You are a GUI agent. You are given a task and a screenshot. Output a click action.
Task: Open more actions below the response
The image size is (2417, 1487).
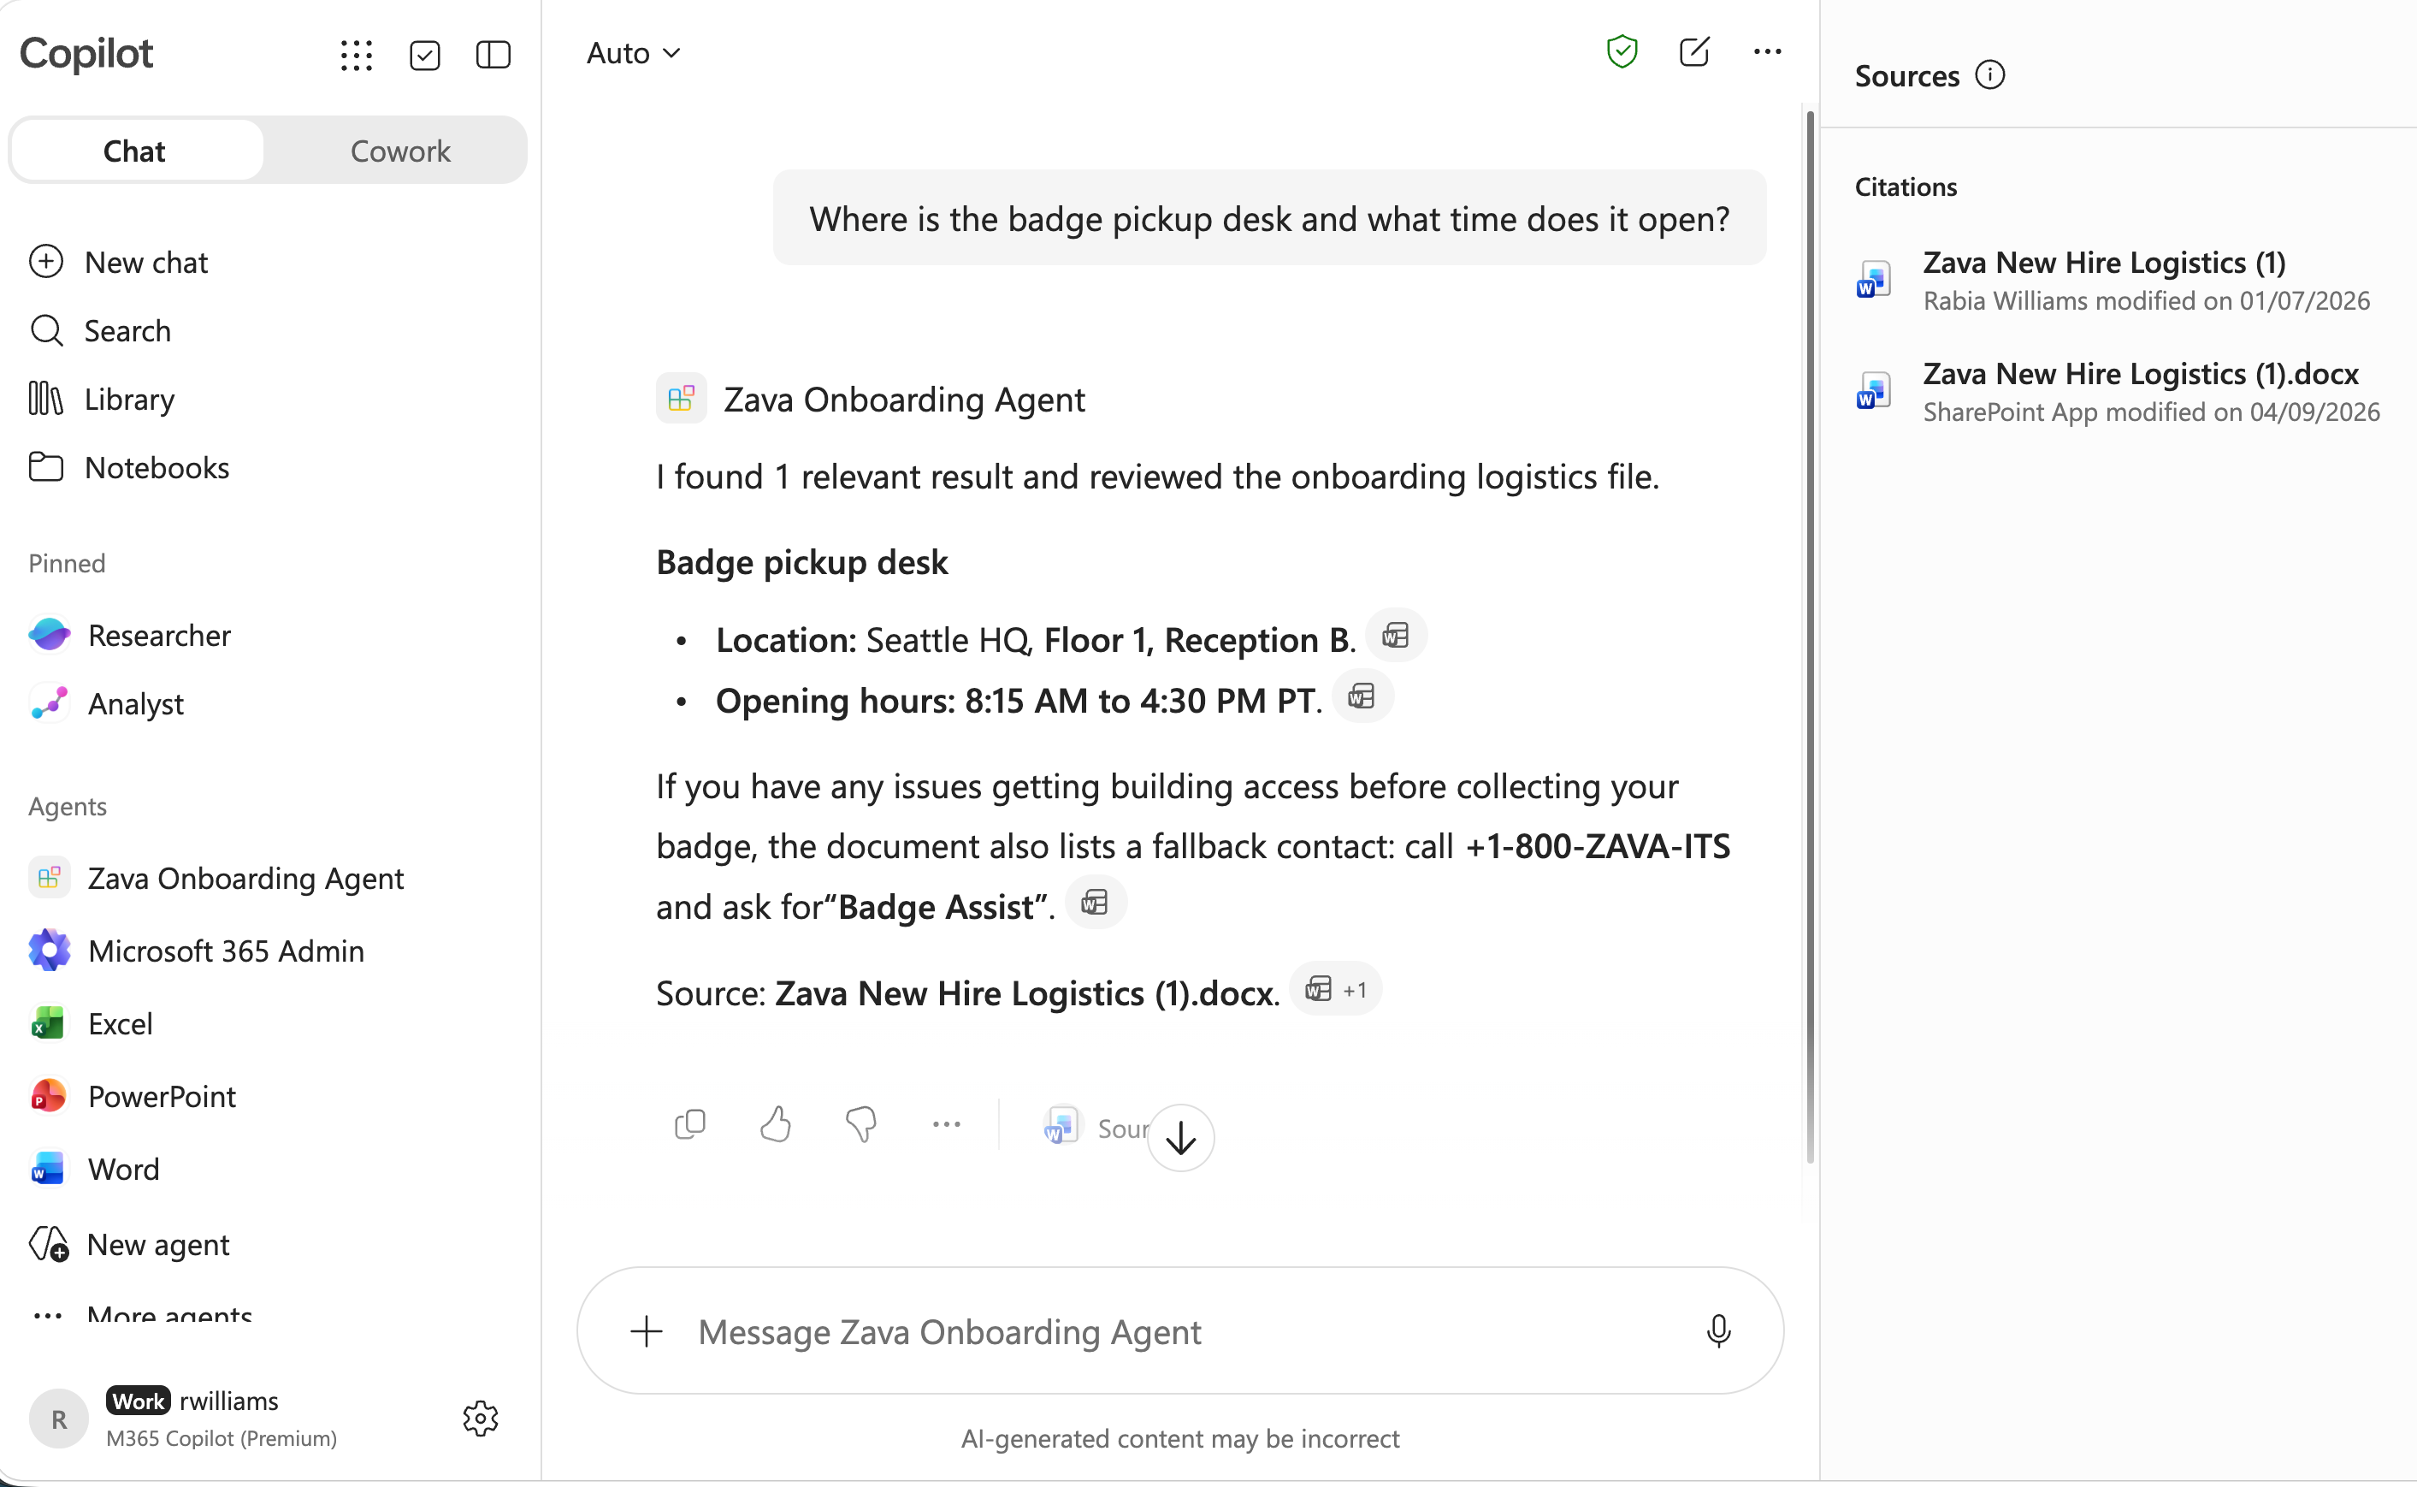(947, 1123)
